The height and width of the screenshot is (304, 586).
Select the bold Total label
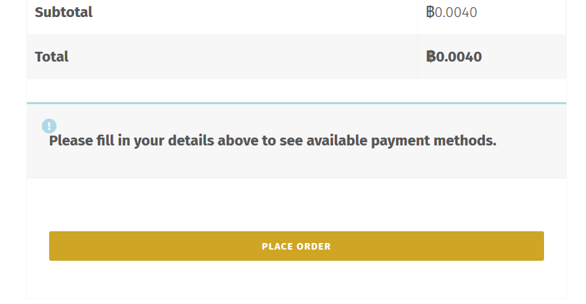[52, 57]
